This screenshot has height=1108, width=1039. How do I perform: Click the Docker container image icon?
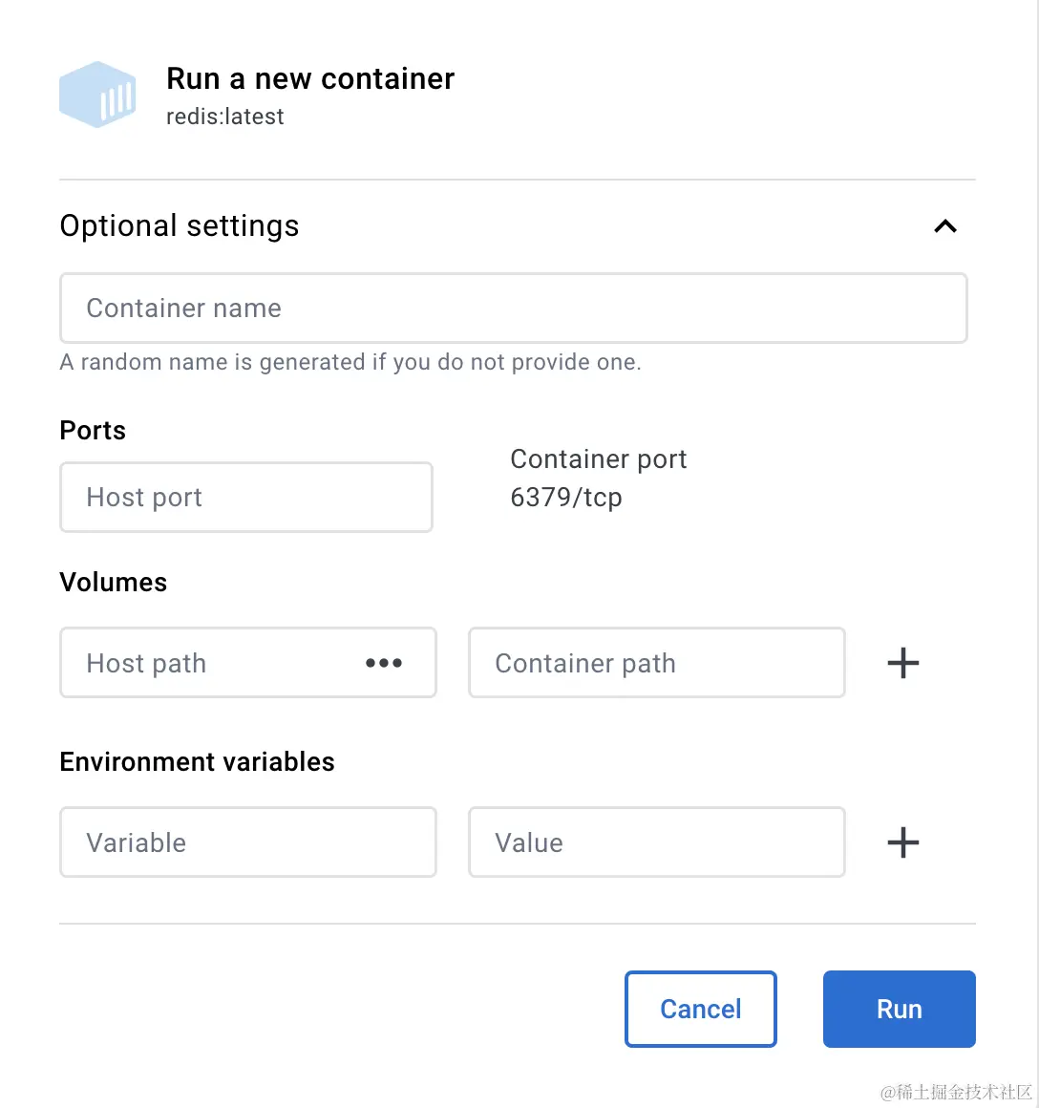[x=97, y=95]
